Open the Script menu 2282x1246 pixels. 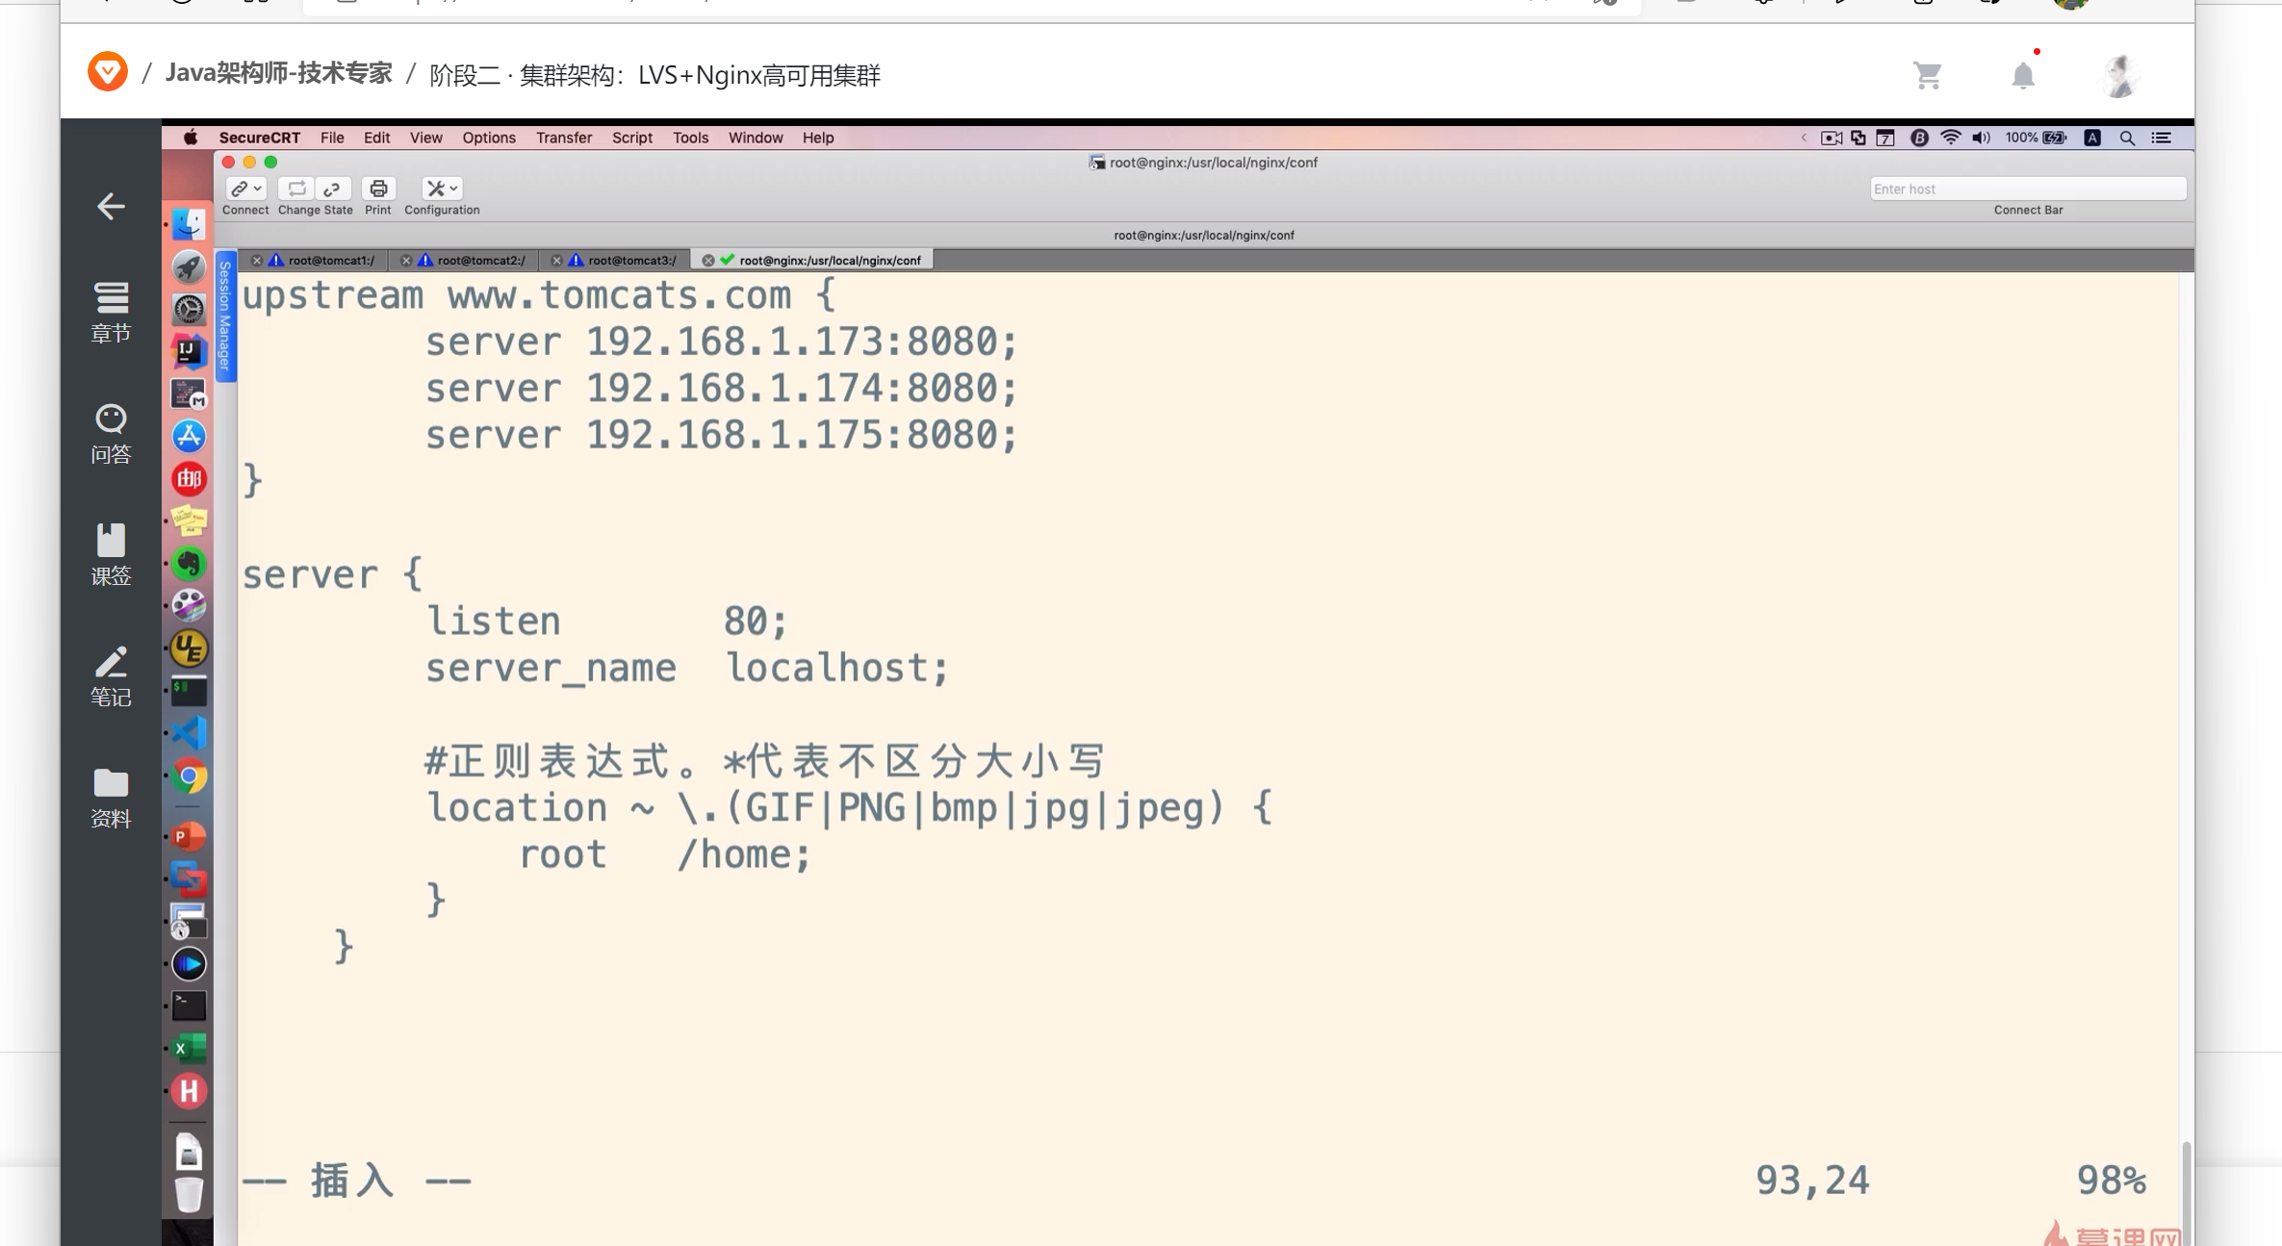631,138
